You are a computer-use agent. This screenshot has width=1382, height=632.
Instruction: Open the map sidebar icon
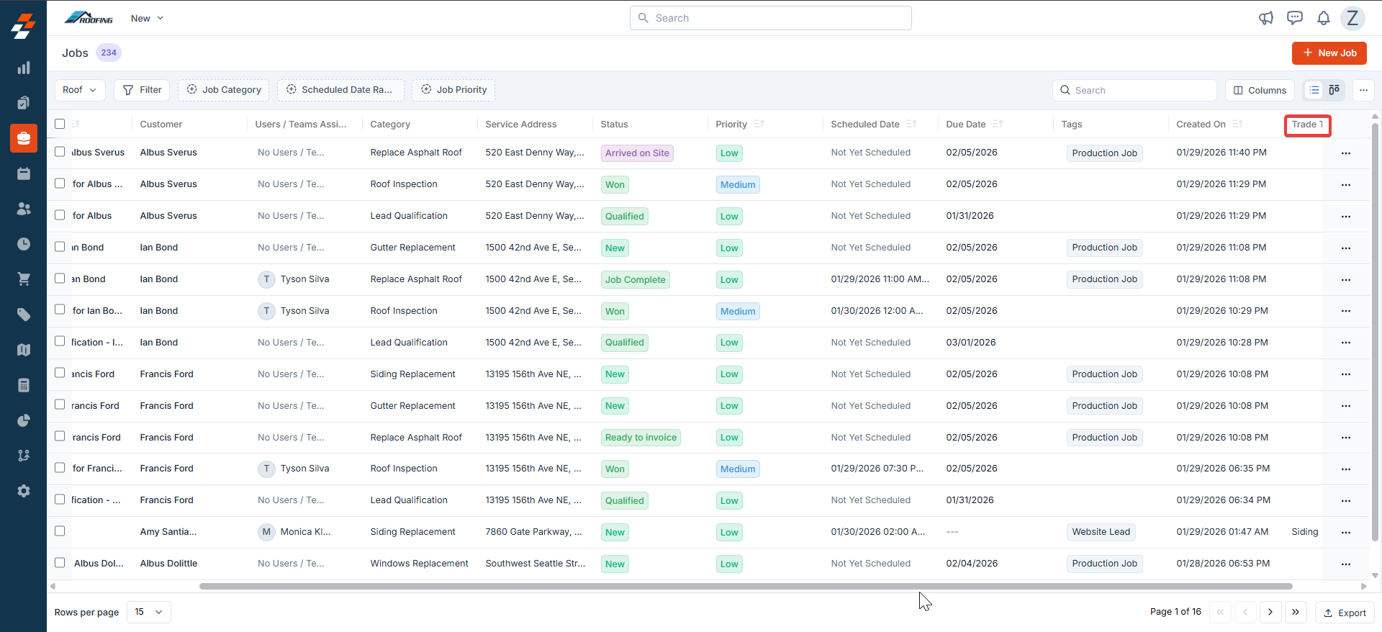point(24,350)
